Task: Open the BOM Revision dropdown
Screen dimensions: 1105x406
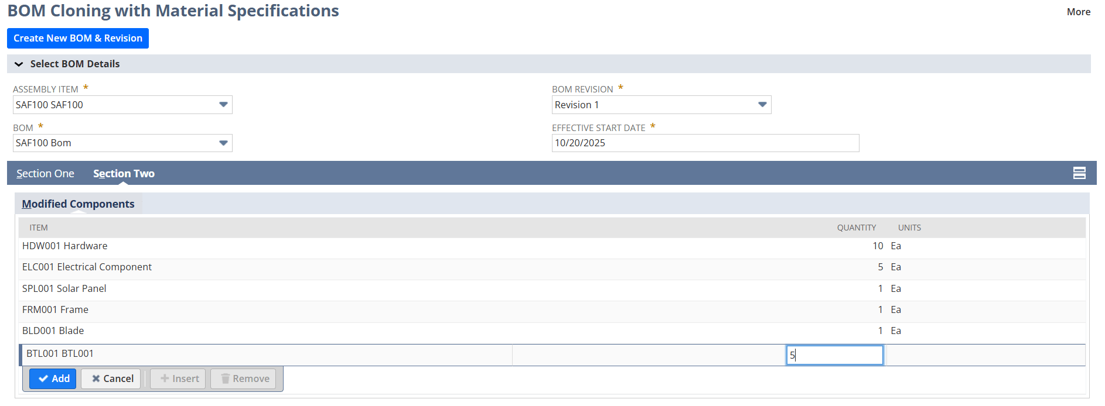Action: [x=762, y=105]
